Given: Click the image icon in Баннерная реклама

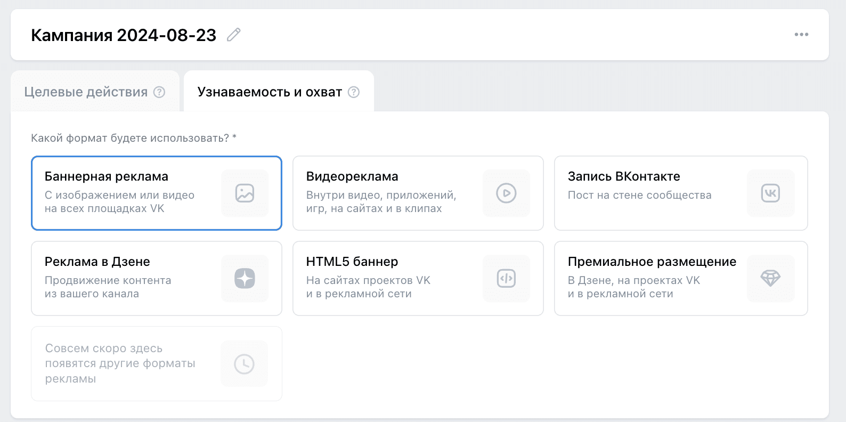Looking at the screenshot, I should tap(245, 193).
